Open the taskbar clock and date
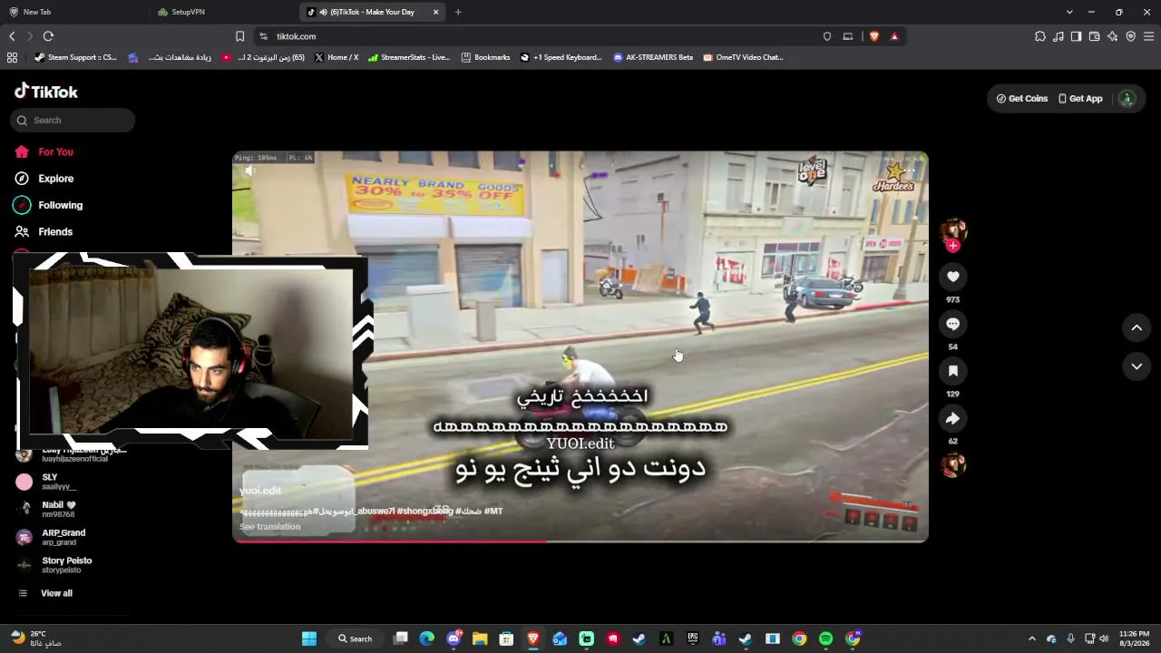 pos(1134,638)
